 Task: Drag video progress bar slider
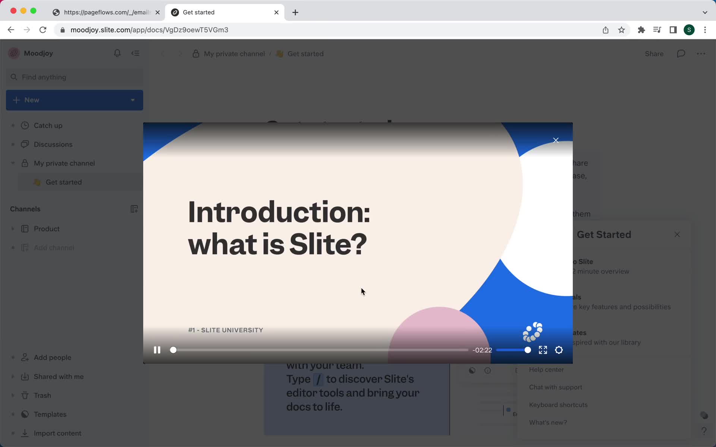(x=173, y=350)
